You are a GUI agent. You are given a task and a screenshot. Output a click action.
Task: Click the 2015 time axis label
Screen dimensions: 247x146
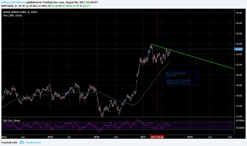50,137
